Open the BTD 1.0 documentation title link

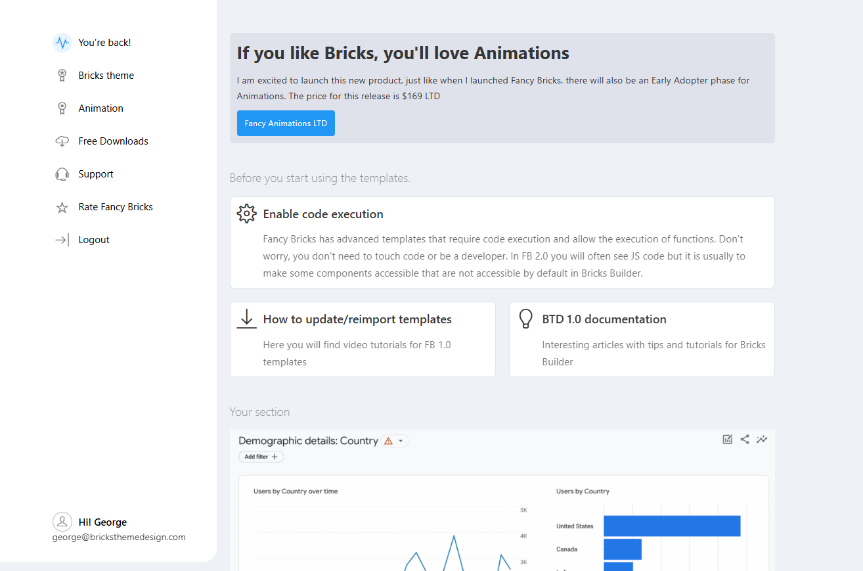604,319
